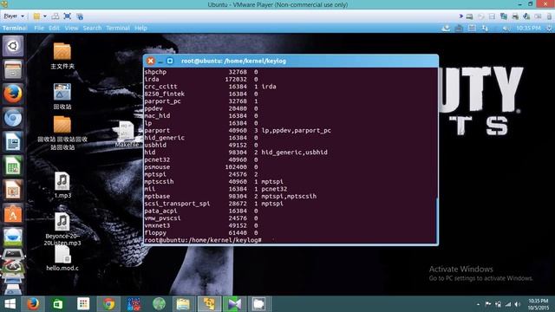
Task: Click the 'scsi_transport_spi' module name
Action: pos(177,204)
